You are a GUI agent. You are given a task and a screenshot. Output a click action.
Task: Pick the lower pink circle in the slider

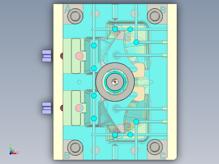(x=79, y=108)
